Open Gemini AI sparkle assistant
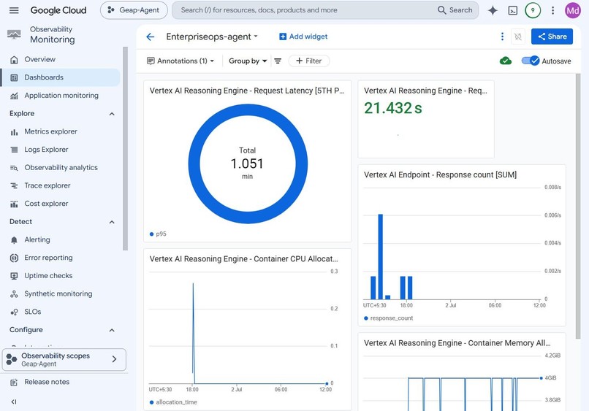 493,10
